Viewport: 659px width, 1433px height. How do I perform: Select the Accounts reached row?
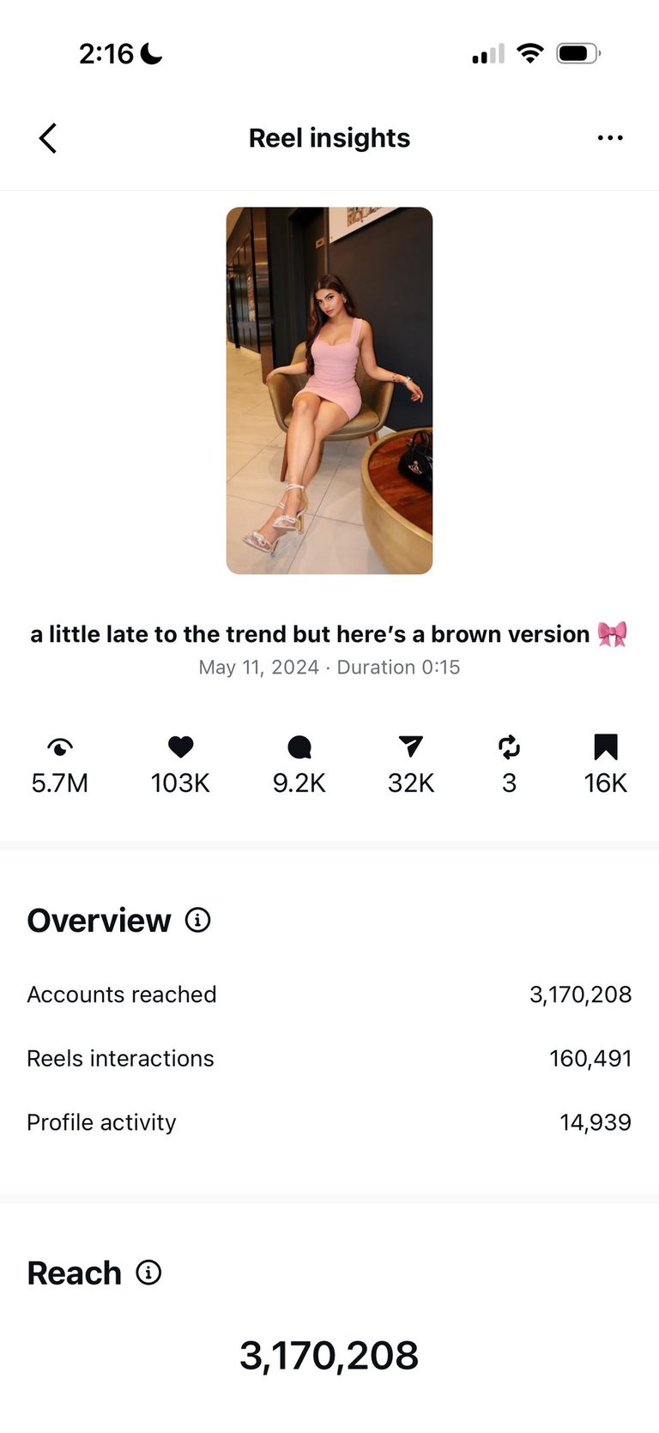coord(329,995)
